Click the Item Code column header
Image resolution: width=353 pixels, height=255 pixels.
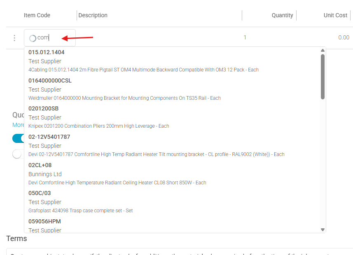click(x=37, y=15)
